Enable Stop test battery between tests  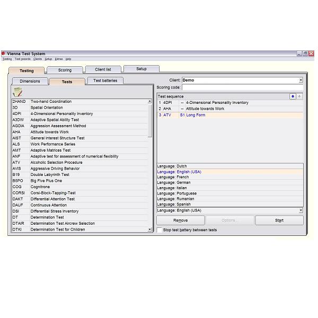coord(160,230)
